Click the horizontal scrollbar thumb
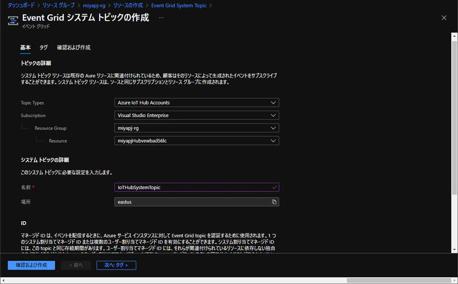This screenshot has width=458, height=284. pos(399,280)
